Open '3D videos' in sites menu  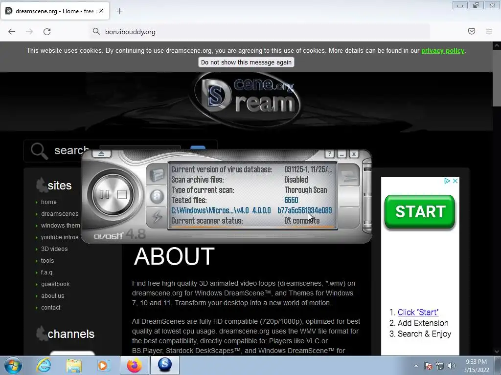(54, 249)
